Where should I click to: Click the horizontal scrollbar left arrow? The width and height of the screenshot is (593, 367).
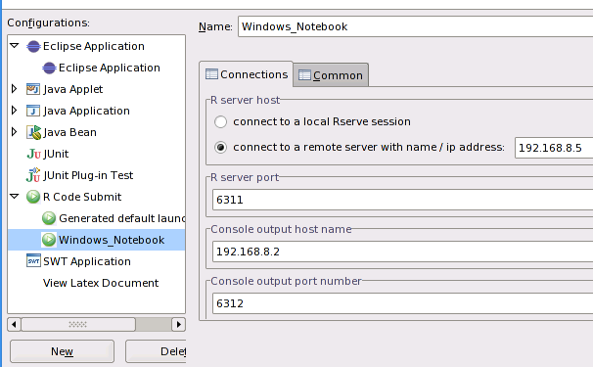pos(14,324)
